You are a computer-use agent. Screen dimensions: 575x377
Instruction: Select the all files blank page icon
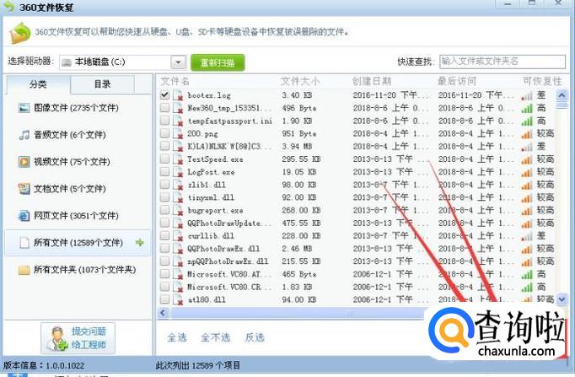click(24, 242)
